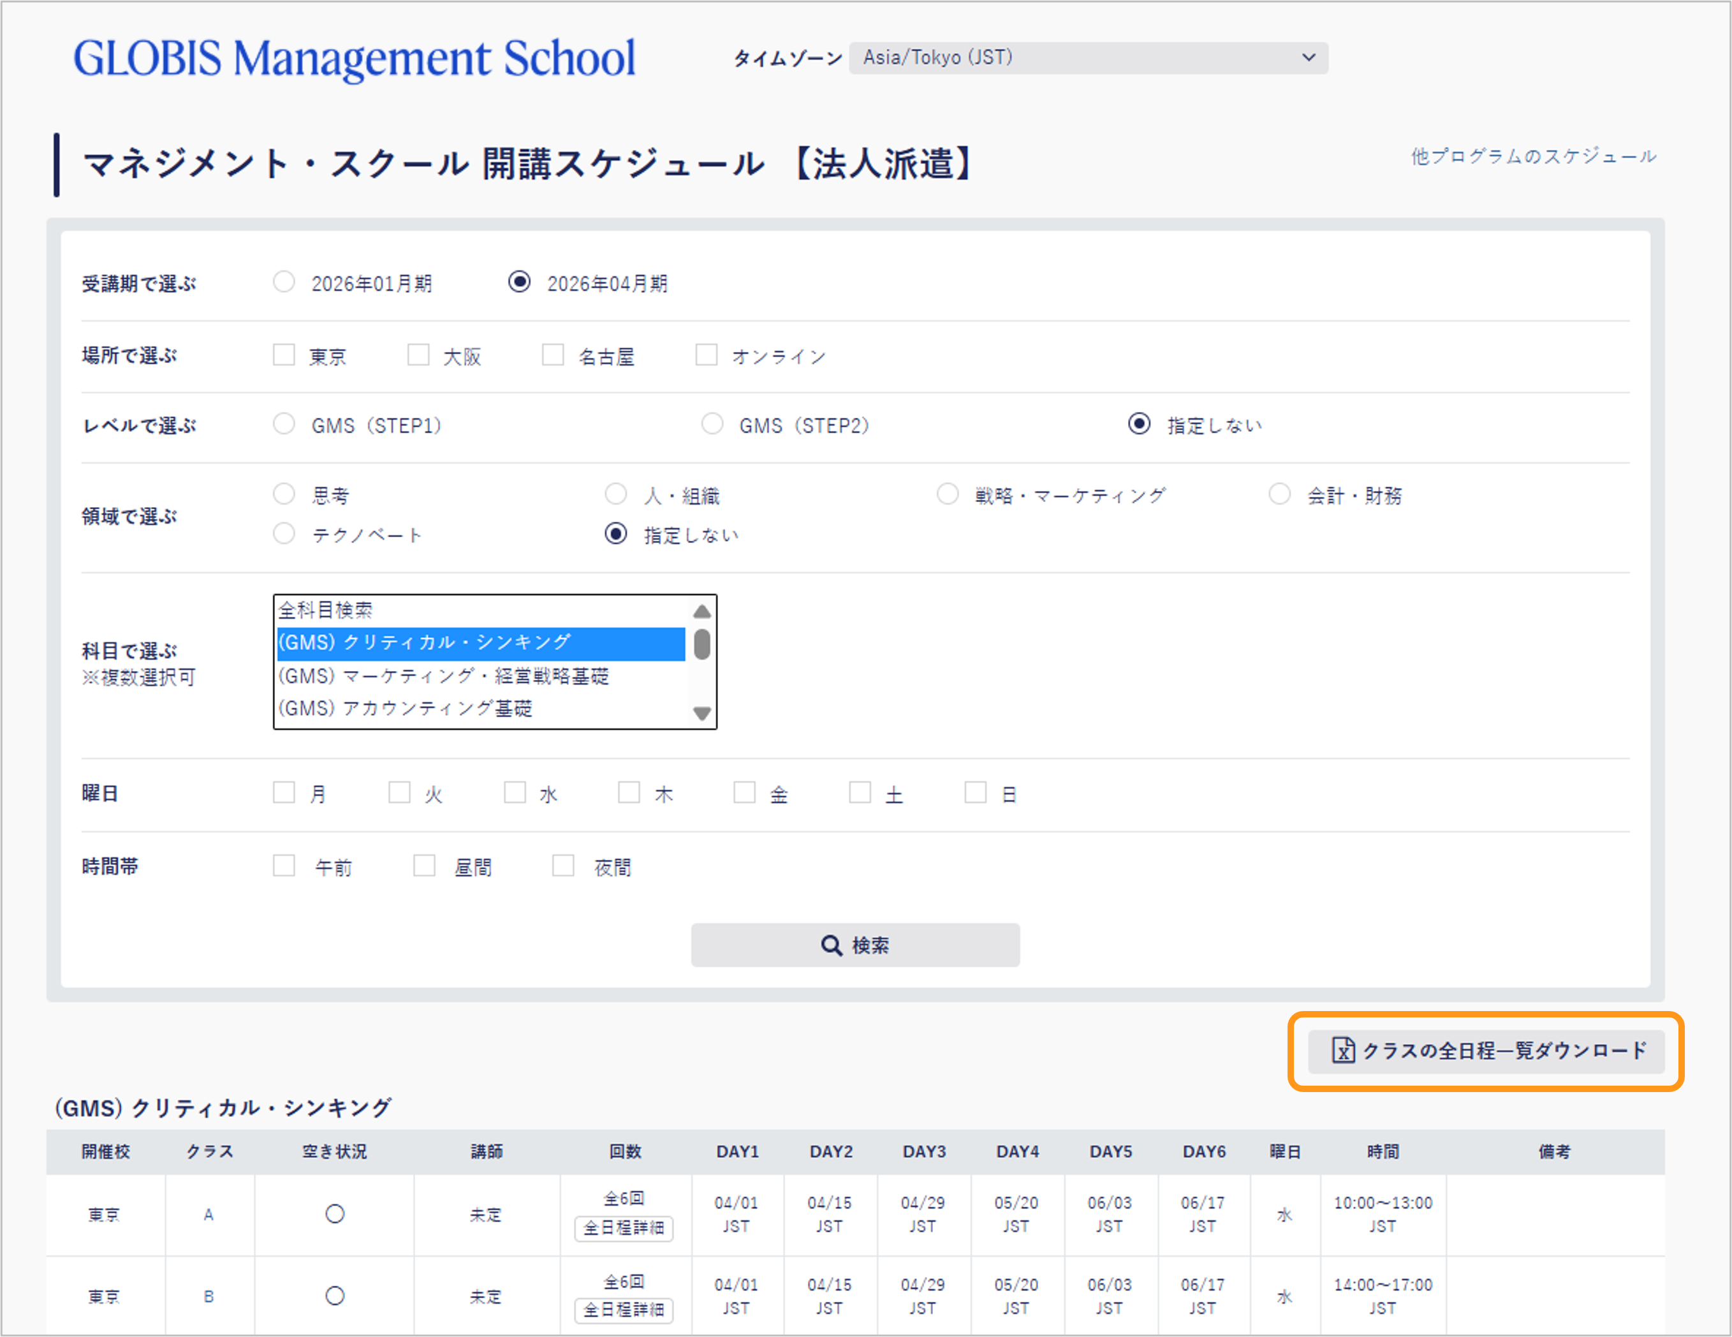This screenshot has height=1337, width=1732.
Task: Select the 2026年01月期 radio button
Action: coord(284,281)
